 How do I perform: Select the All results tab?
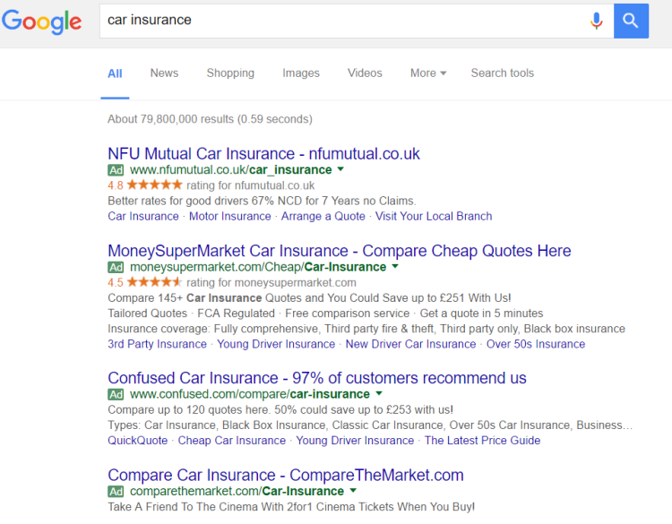click(x=115, y=73)
